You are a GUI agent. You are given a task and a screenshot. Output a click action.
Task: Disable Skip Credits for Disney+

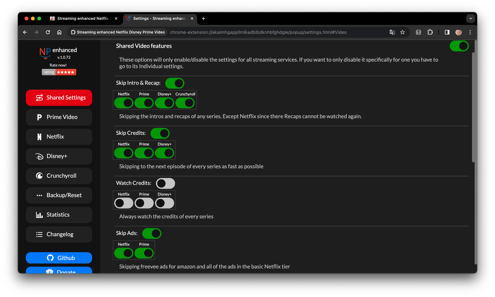tap(165, 153)
